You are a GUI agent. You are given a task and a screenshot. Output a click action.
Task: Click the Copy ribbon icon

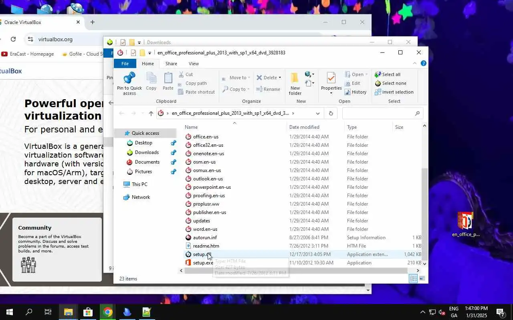(151, 82)
